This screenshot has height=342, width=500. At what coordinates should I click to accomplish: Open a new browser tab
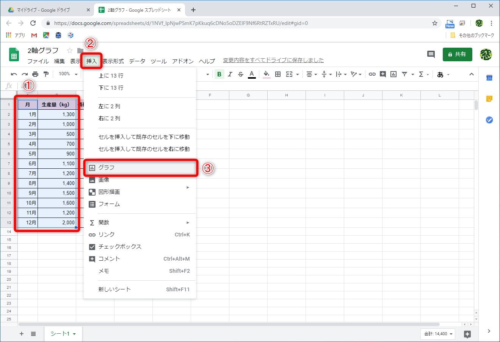193,10
